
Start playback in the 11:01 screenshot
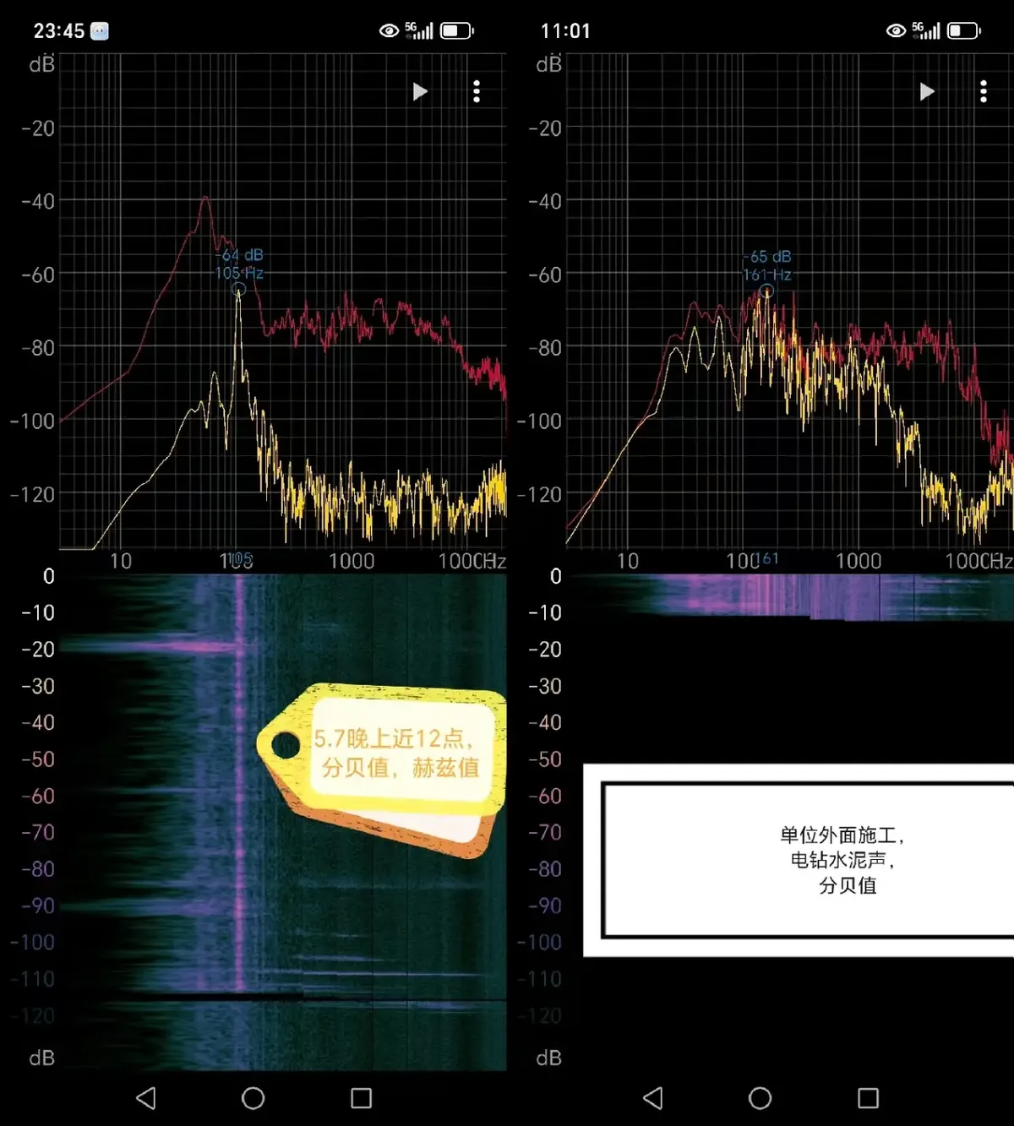coord(927,91)
